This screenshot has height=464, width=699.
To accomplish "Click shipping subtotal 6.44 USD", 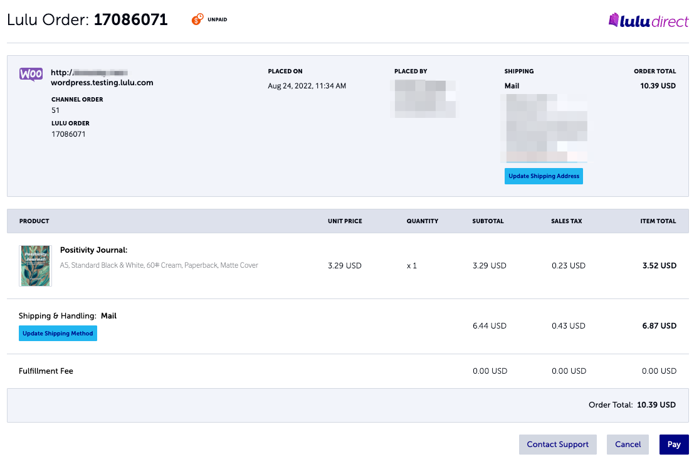I will coord(490,326).
